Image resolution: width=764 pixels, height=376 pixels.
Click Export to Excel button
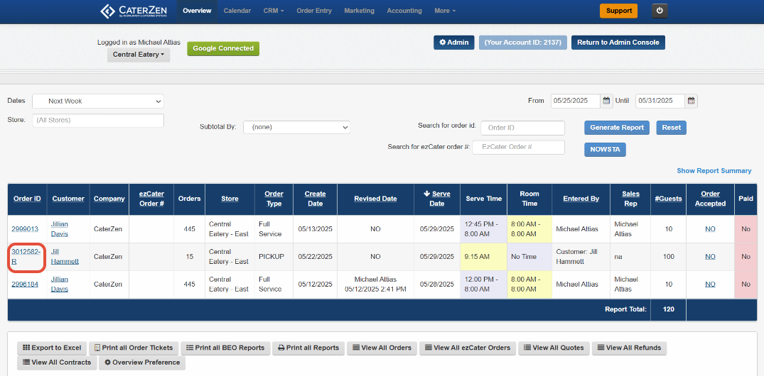coord(52,348)
